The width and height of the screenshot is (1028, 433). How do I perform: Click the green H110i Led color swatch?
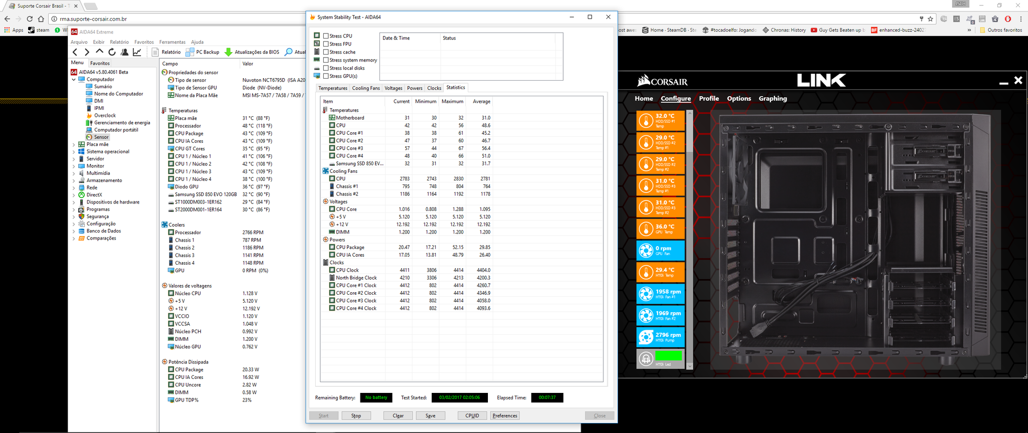[x=669, y=356]
